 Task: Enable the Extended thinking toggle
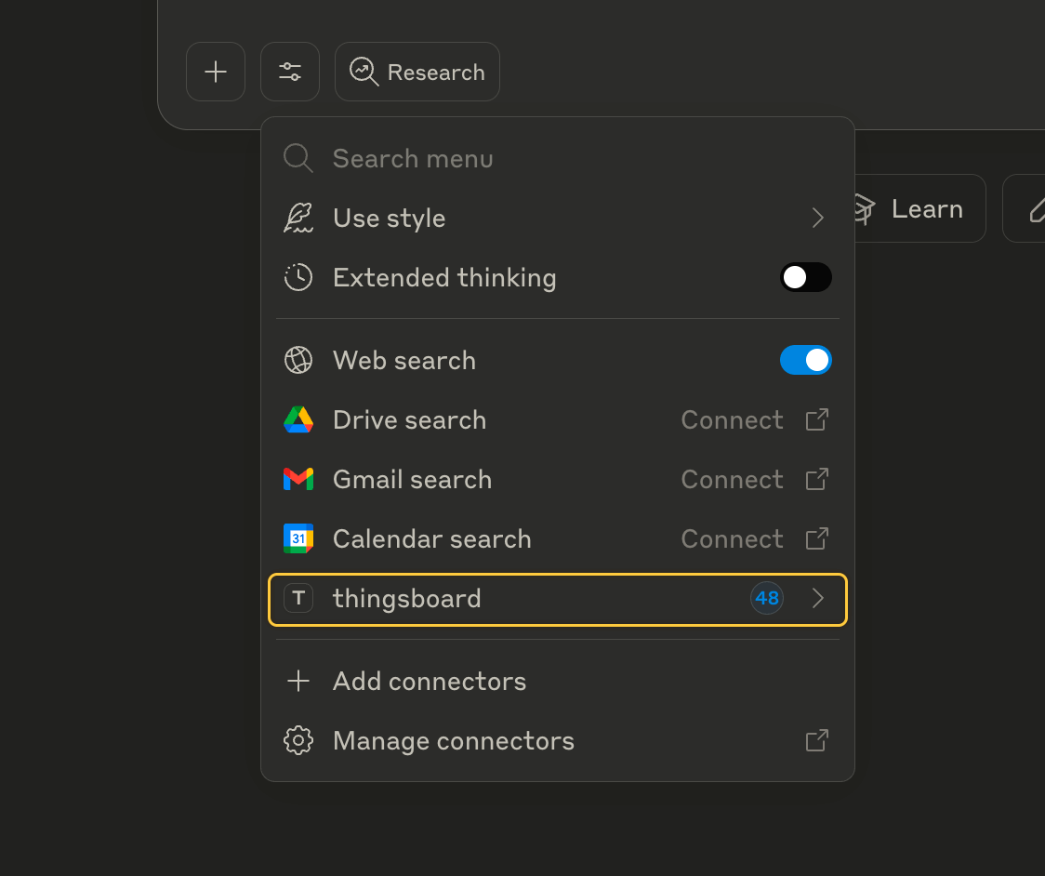click(805, 278)
